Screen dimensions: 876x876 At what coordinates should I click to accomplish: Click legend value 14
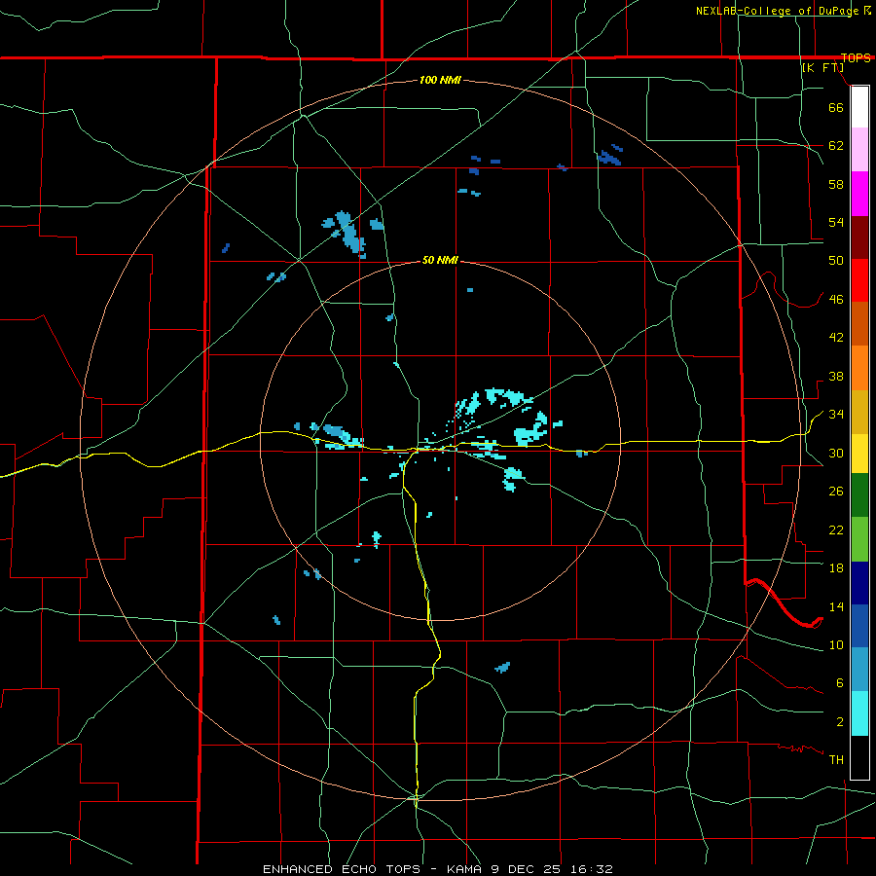tap(836, 606)
